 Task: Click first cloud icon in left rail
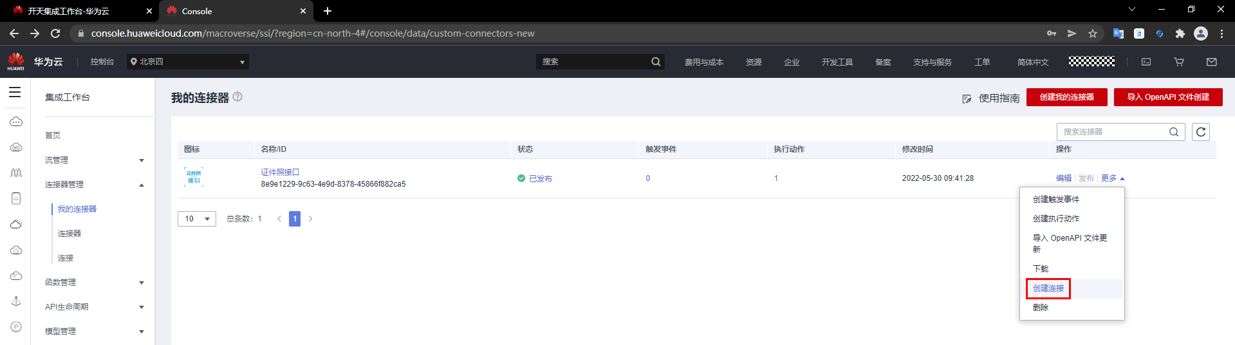point(16,122)
